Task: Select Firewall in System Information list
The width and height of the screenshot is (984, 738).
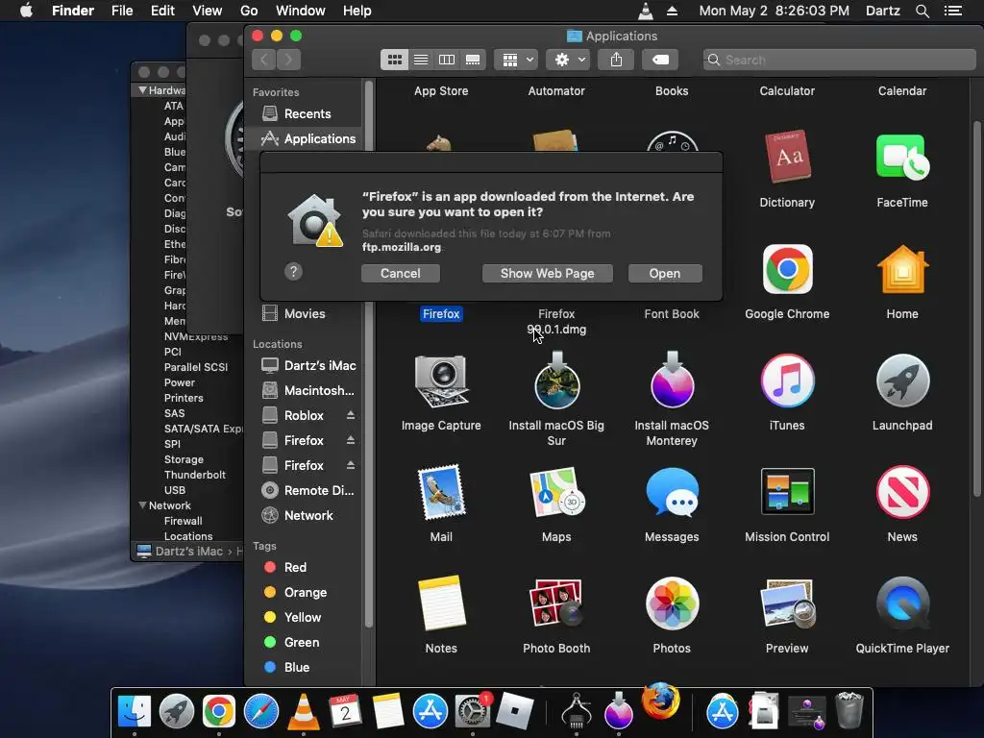Action: click(183, 521)
